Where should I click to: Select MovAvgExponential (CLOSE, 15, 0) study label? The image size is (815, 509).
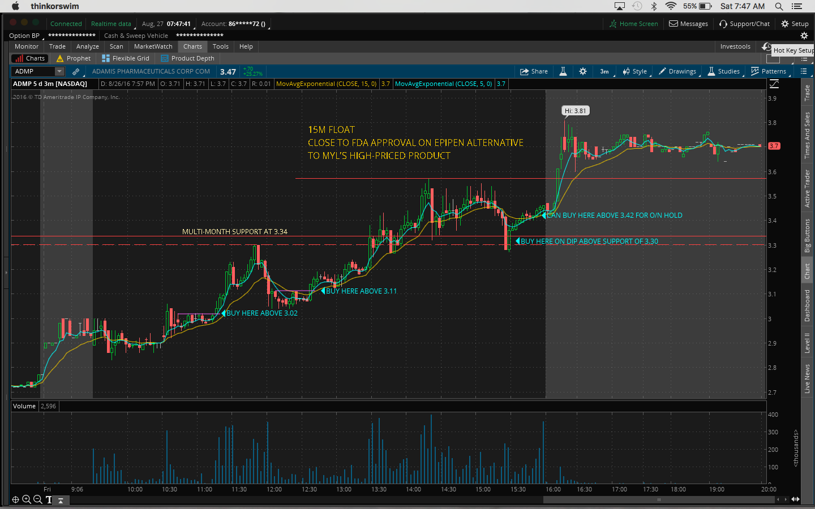coord(326,84)
